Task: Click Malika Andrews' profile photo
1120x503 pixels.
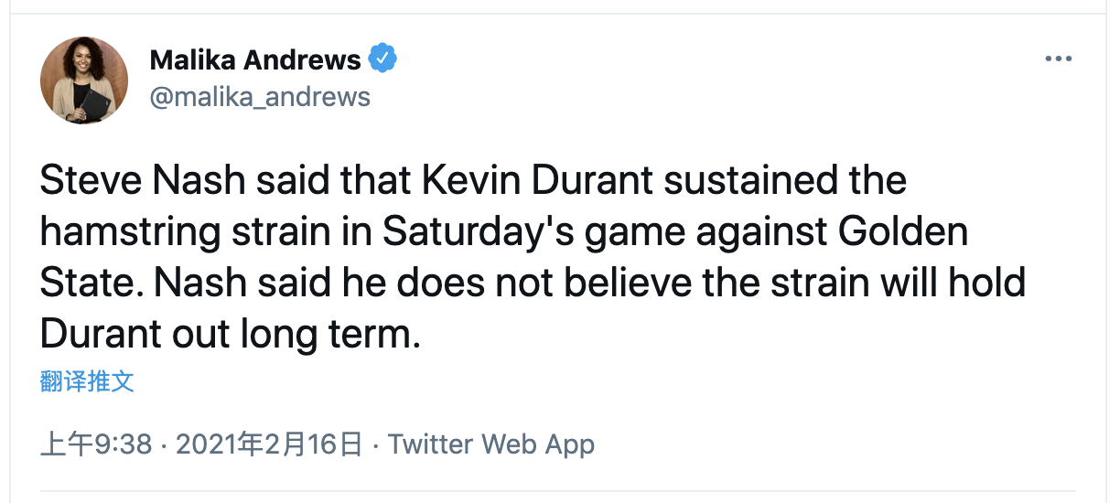Action: 84,80
